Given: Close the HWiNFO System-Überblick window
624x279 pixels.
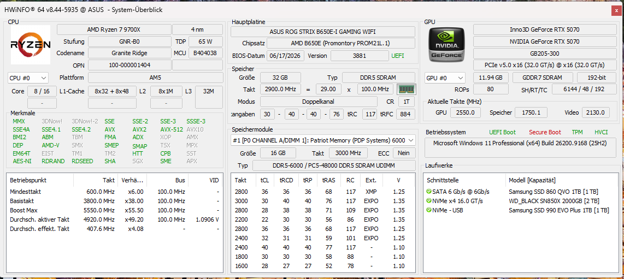Looking at the screenshot, I should coord(615,10).
